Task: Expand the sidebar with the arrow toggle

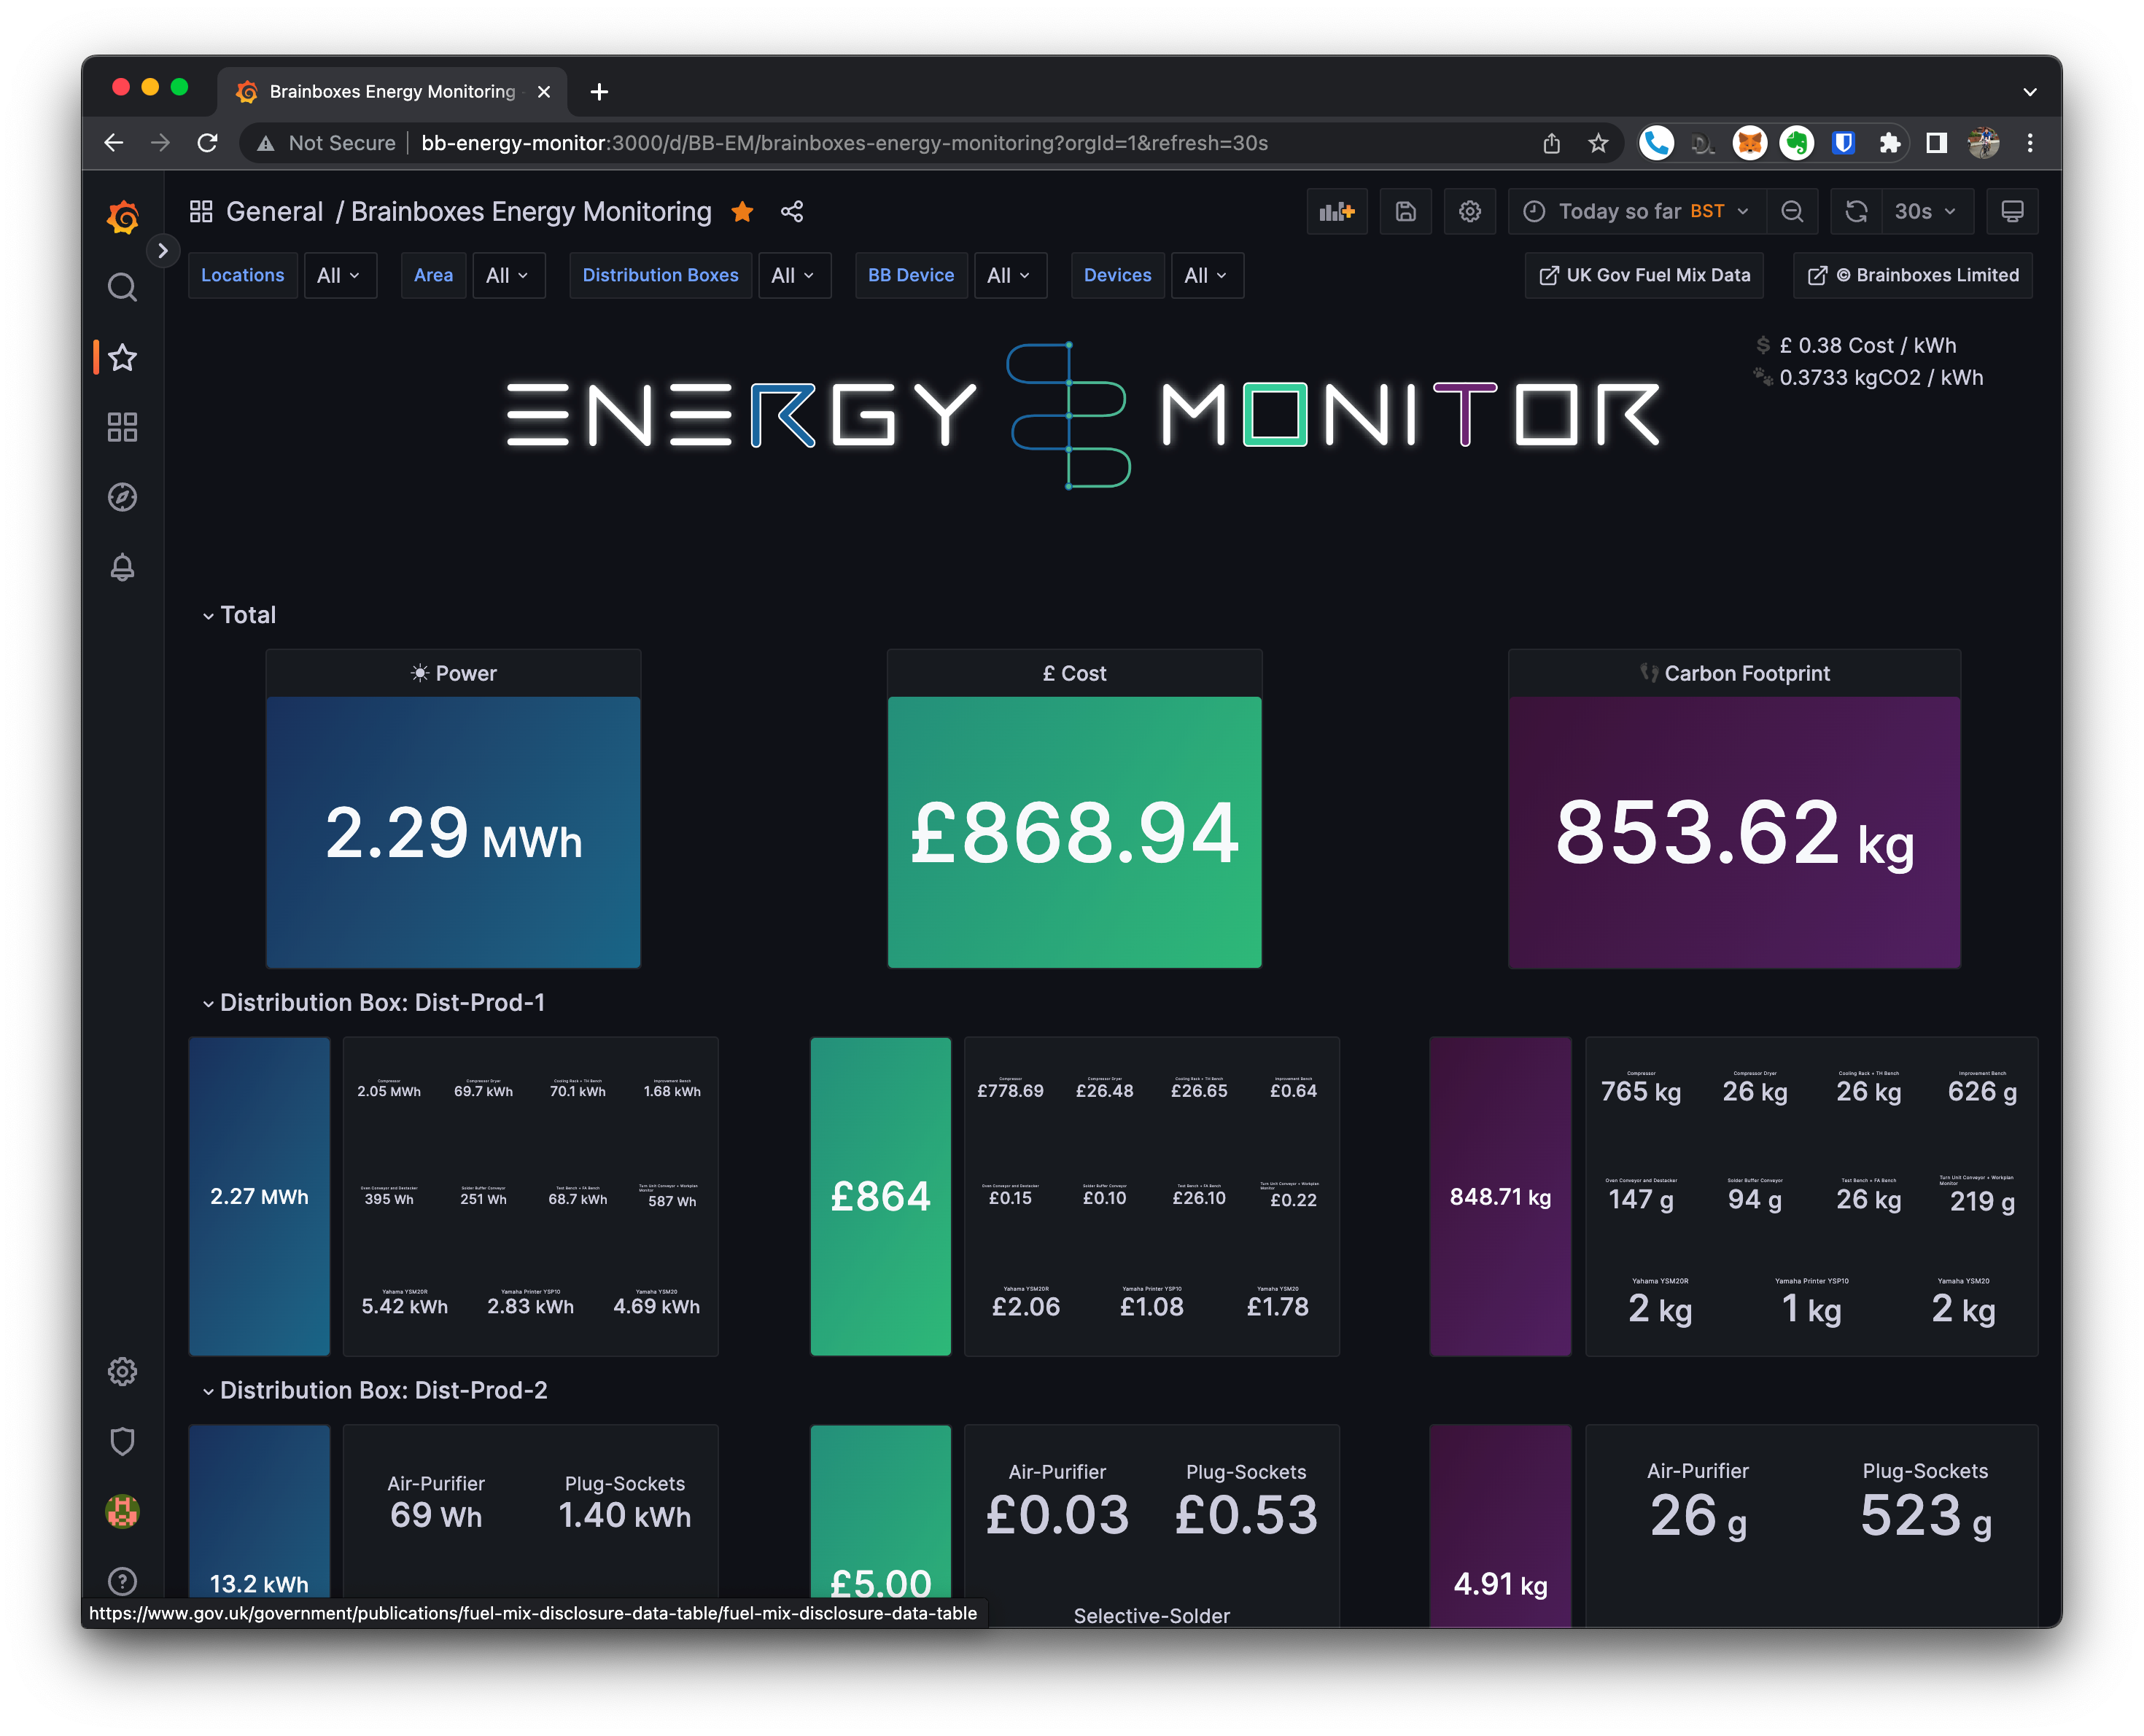Action: coord(163,251)
